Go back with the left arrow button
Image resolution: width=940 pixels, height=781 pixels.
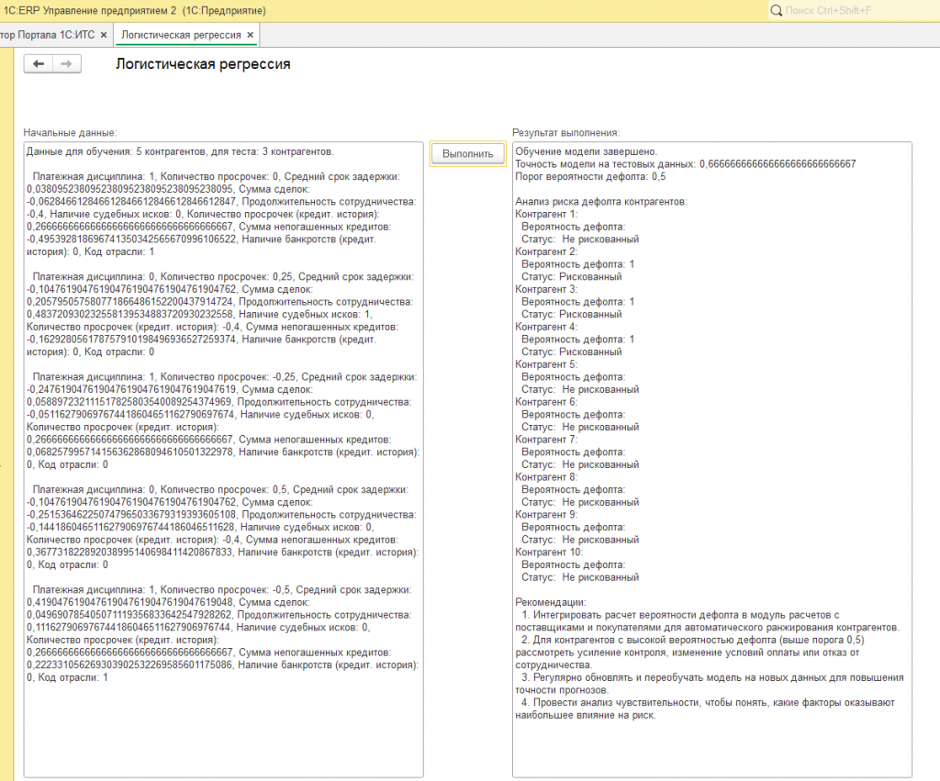(x=39, y=63)
